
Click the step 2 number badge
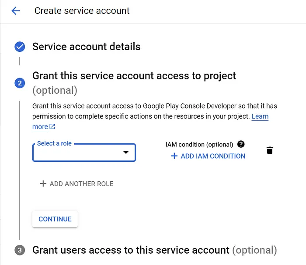(20, 83)
